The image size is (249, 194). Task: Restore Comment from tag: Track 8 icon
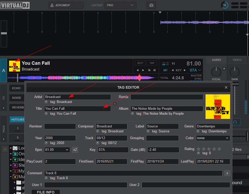tap(46, 178)
